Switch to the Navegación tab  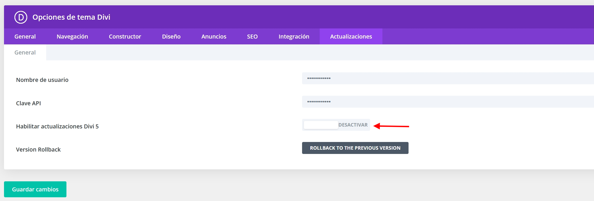[x=72, y=37]
